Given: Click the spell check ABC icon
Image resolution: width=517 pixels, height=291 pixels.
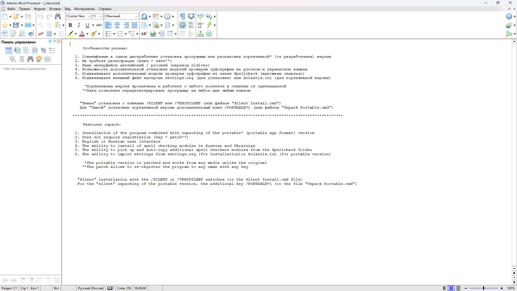Looking at the screenshot, I should 200,16.
